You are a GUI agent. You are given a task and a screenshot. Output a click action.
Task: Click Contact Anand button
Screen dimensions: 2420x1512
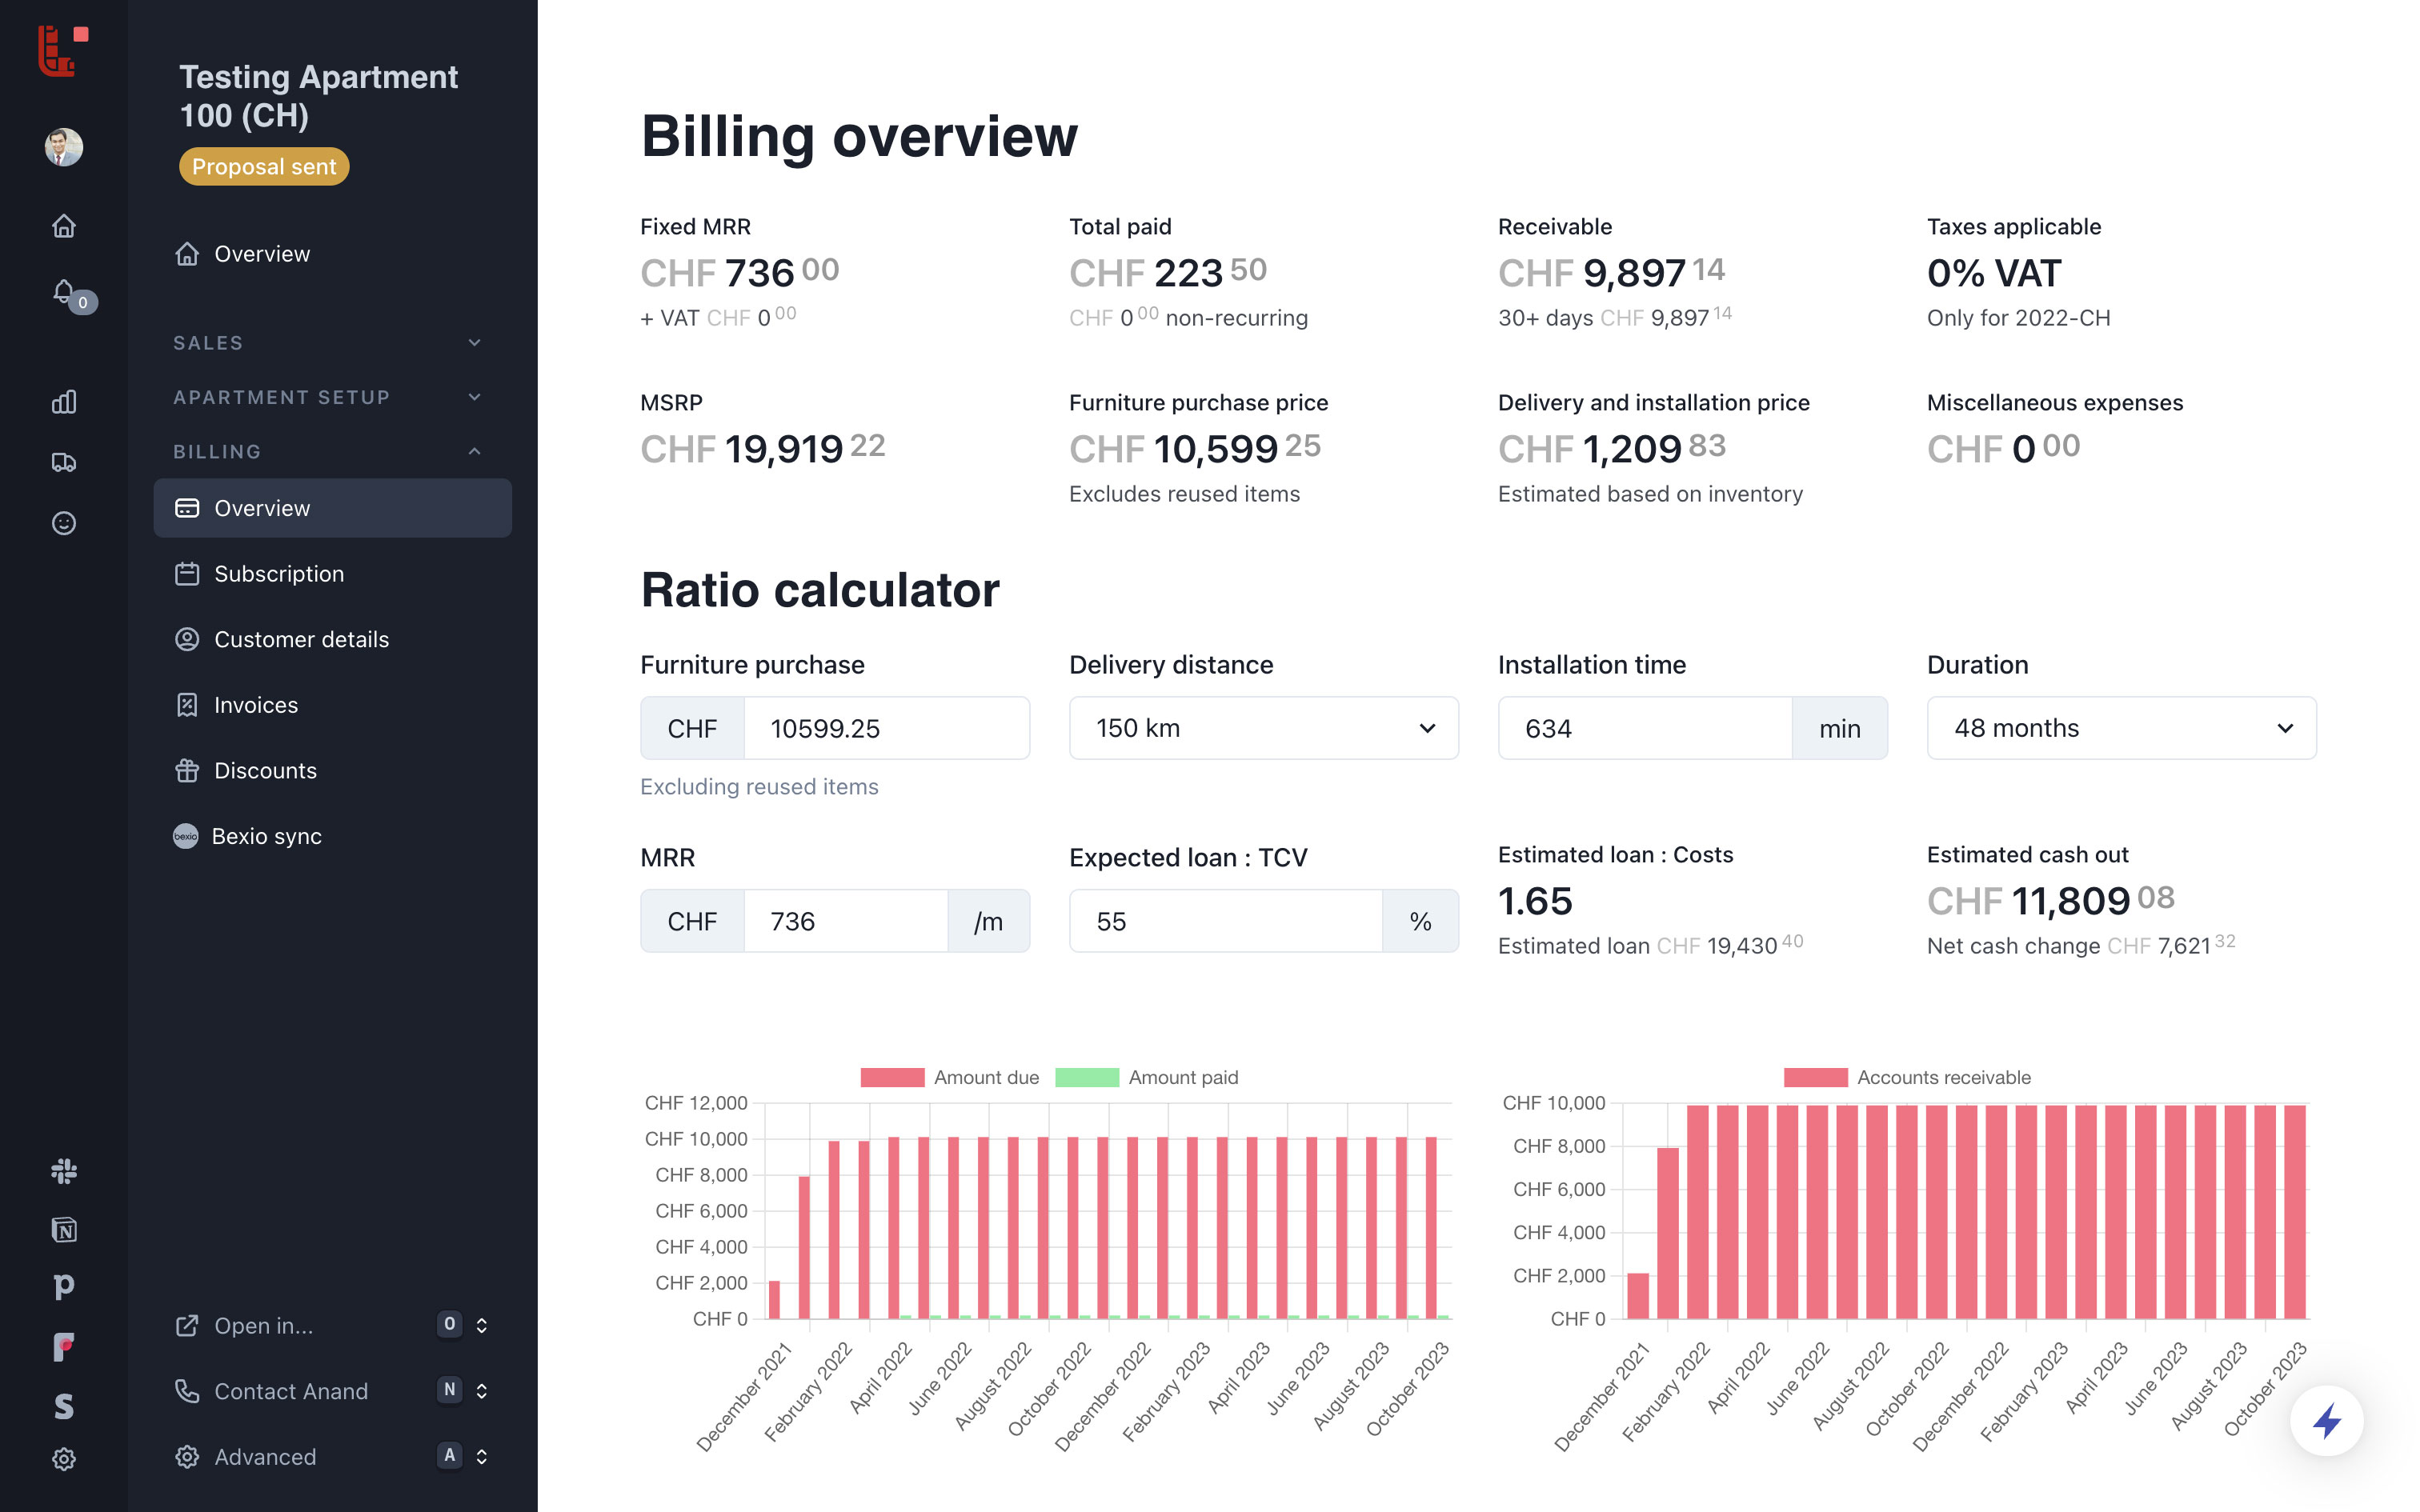(291, 1391)
